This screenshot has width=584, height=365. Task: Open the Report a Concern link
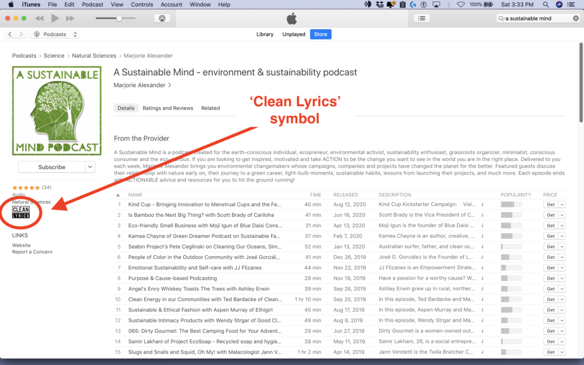[x=32, y=252]
